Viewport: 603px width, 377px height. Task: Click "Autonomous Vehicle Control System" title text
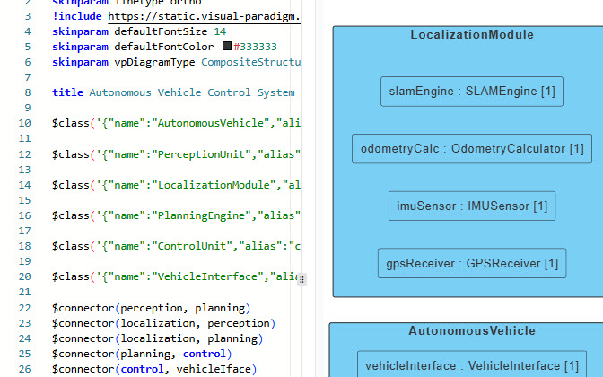192,92
